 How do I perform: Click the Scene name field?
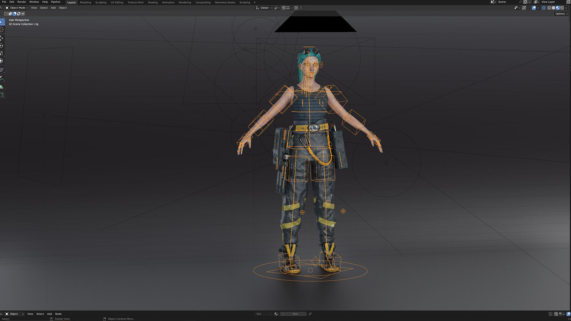(x=506, y=2)
